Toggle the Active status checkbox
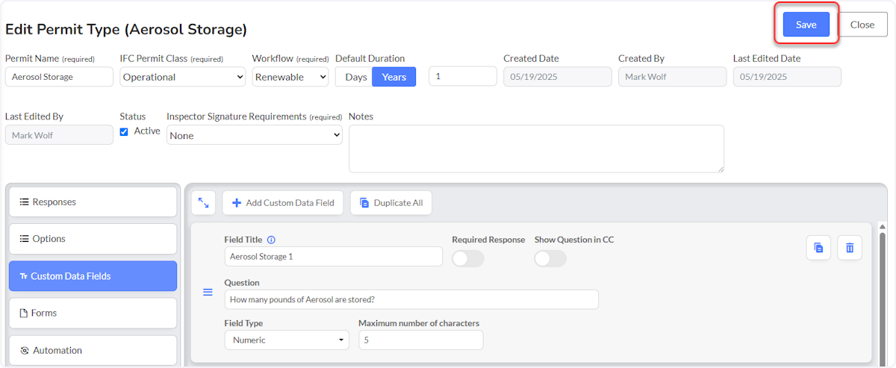 tap(124, 131)
